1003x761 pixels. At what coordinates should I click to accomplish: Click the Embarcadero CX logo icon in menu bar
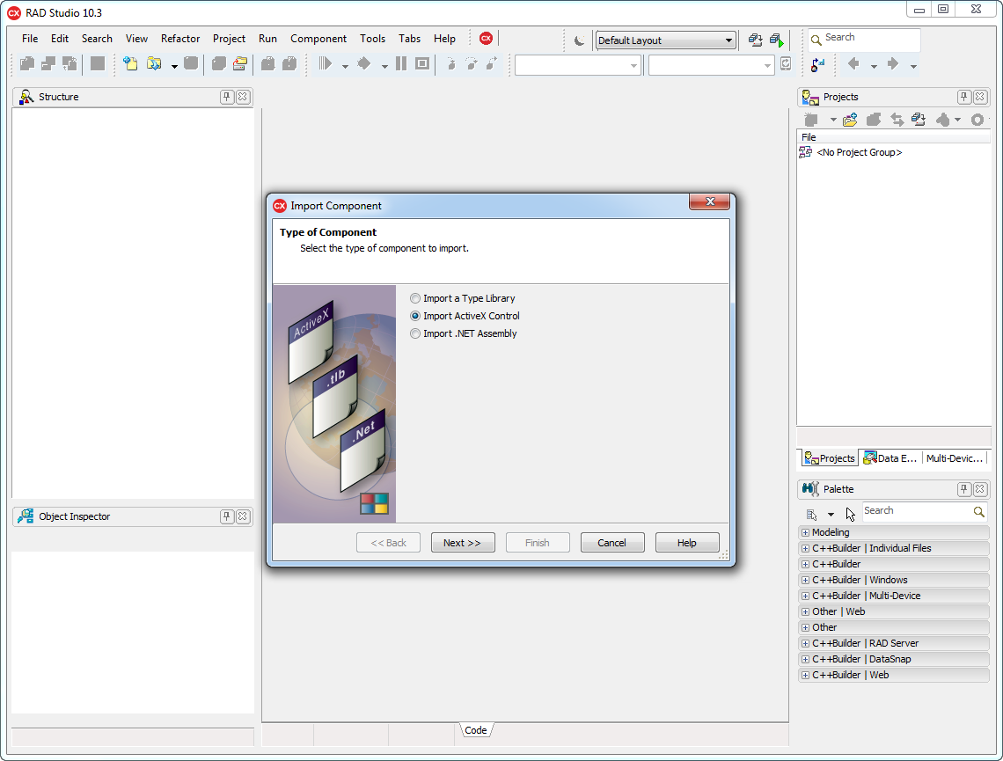pos(487,39)
